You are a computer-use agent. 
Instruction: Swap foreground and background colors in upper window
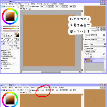point(18,33)
